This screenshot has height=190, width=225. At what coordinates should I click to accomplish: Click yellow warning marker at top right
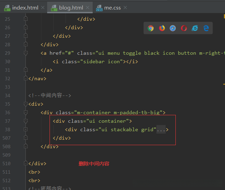point(224,16)
